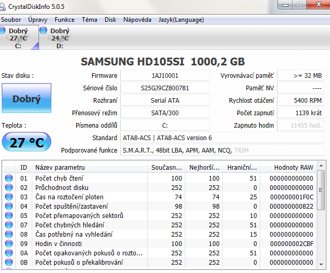Select row Čas na roztočení ploten
Image resolution: width=330 pixels, height=273 pixels.
coord(159,197)
